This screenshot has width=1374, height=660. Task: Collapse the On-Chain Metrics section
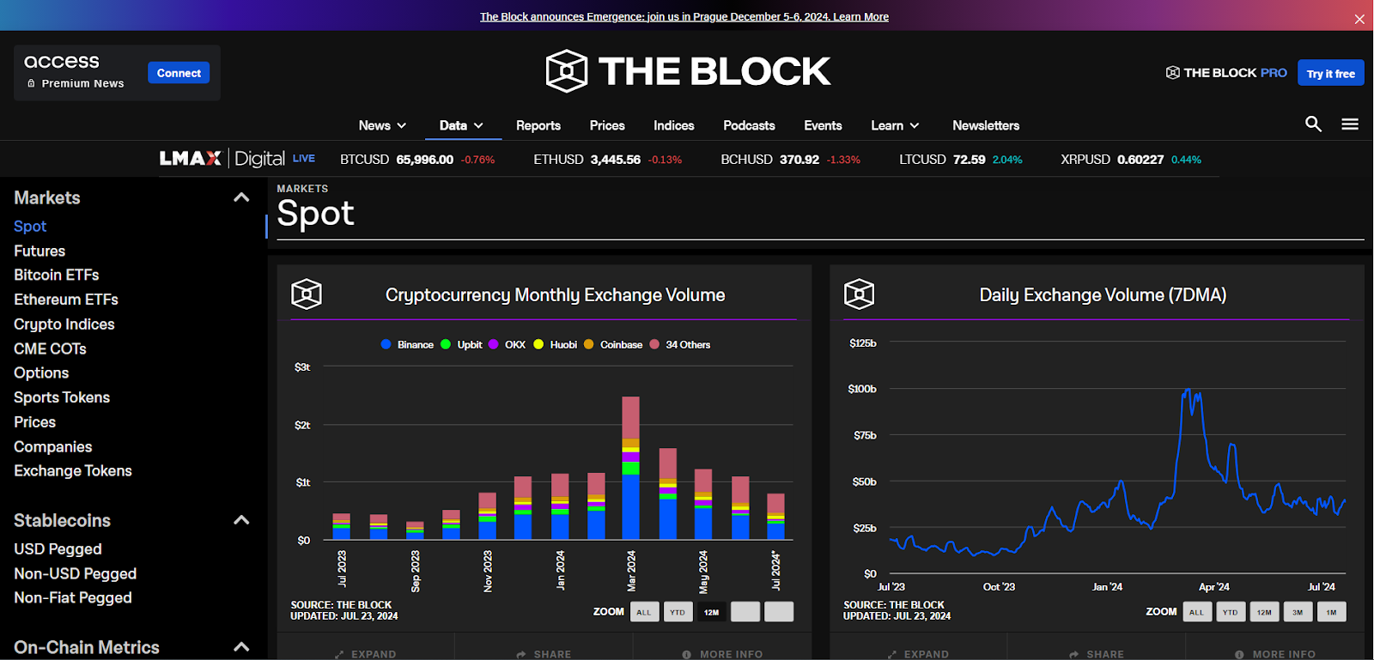coord(241,647)
